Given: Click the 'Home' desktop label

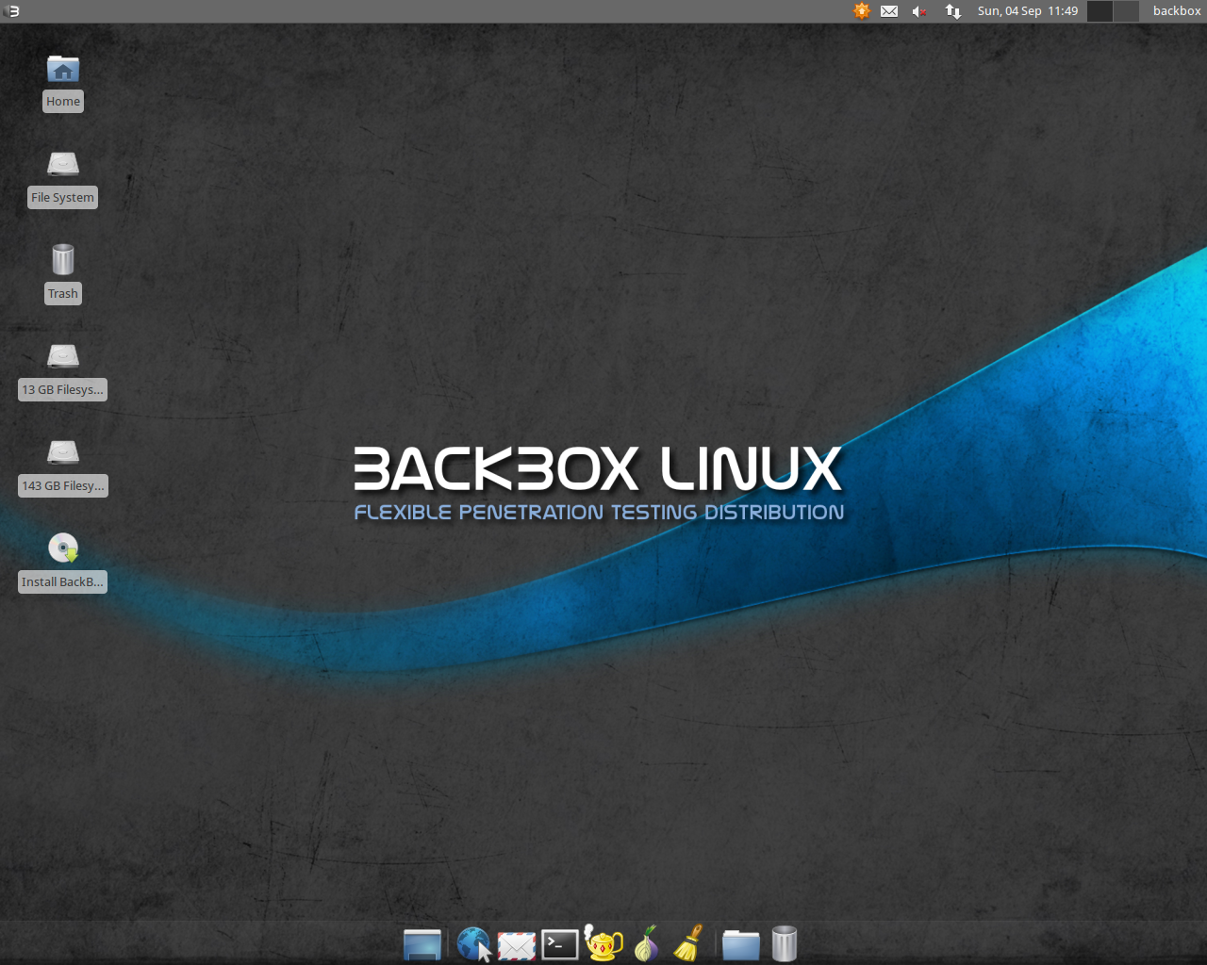Looking at the screenshot, I should 63,102.
